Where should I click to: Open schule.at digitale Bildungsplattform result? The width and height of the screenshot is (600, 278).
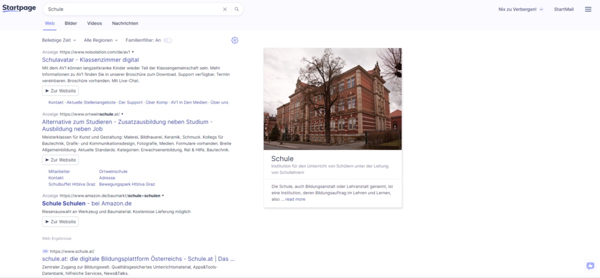tap(138, 259)
